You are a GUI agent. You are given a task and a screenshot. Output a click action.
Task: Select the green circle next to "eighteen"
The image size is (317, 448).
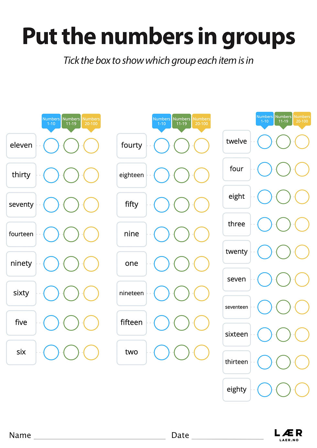181,175
